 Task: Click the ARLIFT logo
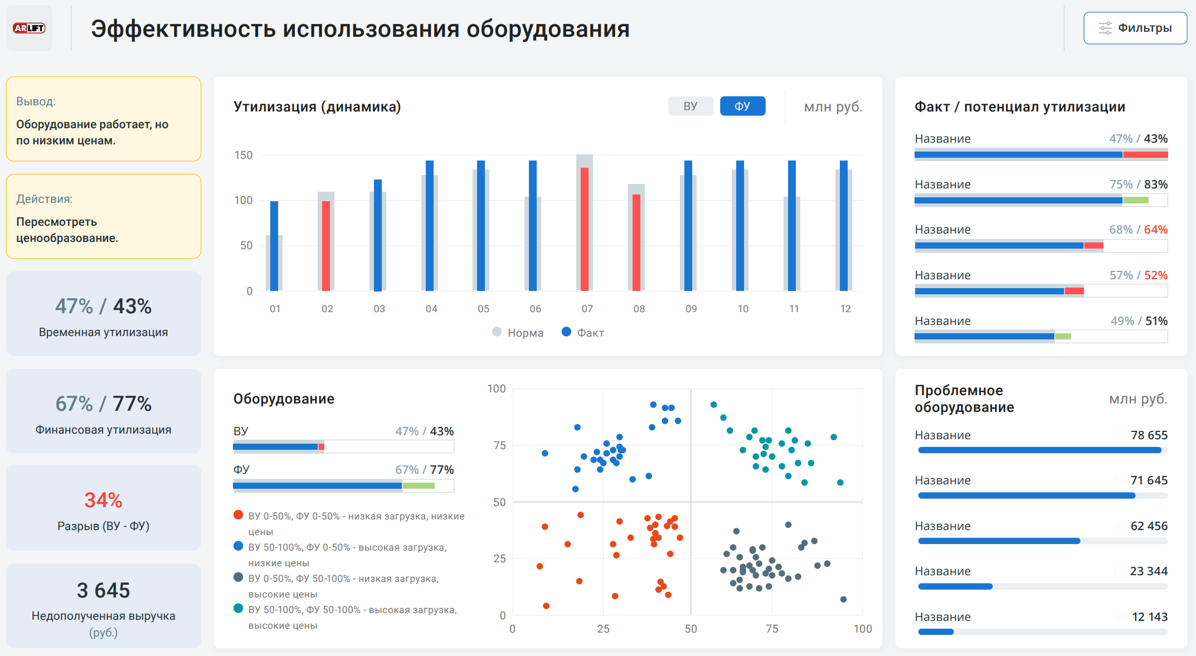coord(29,28)
